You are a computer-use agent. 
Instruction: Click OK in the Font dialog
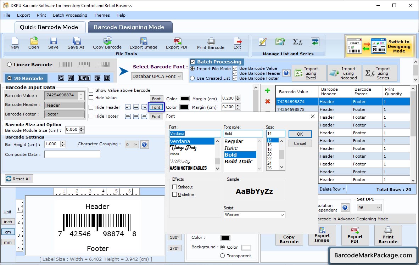300,134
